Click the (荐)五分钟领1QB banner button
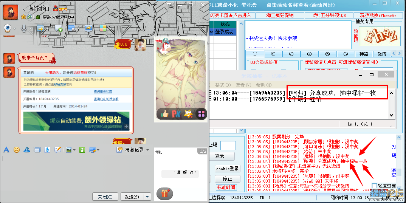Image resolution: width=406 pixels, height=203 pixels. click(329, 15)
